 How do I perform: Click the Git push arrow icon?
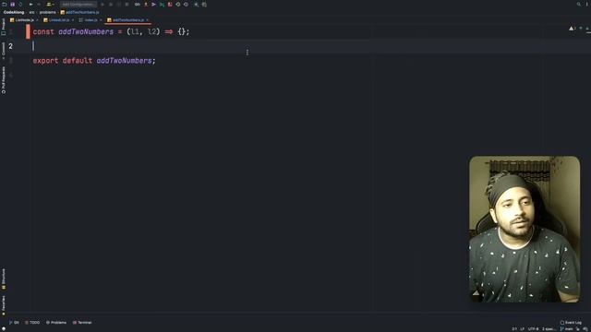[x=154, y=5]
